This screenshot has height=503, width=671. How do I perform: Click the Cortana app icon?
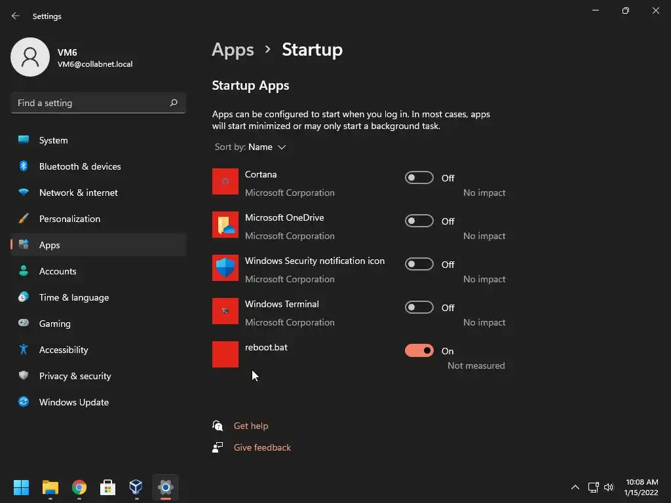225,181
